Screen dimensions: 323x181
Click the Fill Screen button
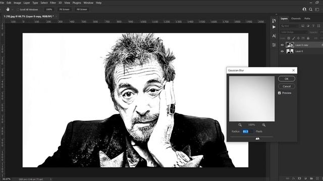pos(82,10)
